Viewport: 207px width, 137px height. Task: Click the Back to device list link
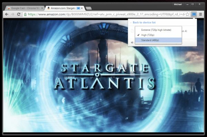pyautogui.click(x=144, y=23)
